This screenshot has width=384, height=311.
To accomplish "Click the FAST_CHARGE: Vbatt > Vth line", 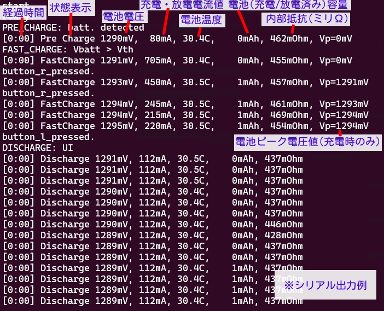I will pos(68,49).
